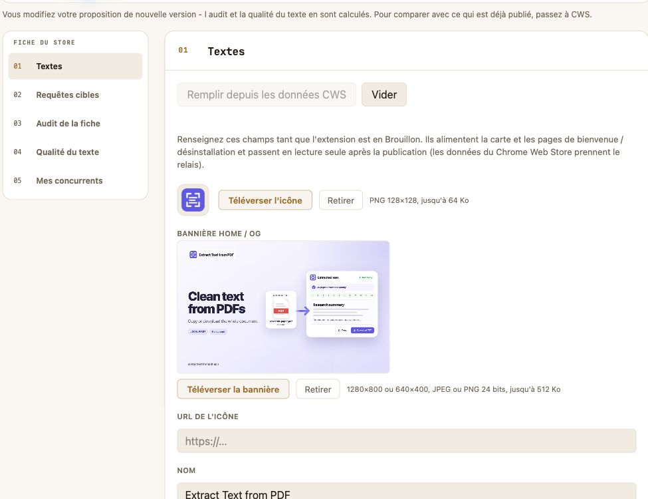Focus the URL de l'icône input field
This screenshot has height=499, width=648.
[x=407, y=441]
